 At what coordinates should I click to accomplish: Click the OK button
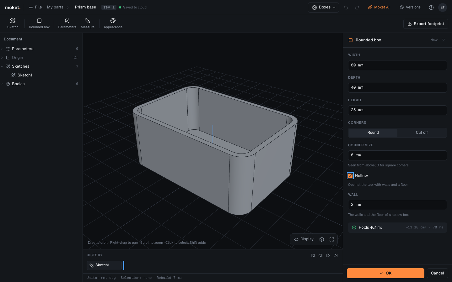point(385,273)
